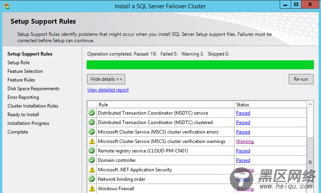This screenshot has width=321, height=193.
Task: Select the Disk Space Requirements step
Action: [x=33, y=89]
